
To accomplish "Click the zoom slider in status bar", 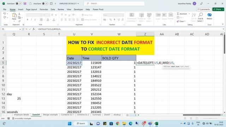I will coord(210,119).
